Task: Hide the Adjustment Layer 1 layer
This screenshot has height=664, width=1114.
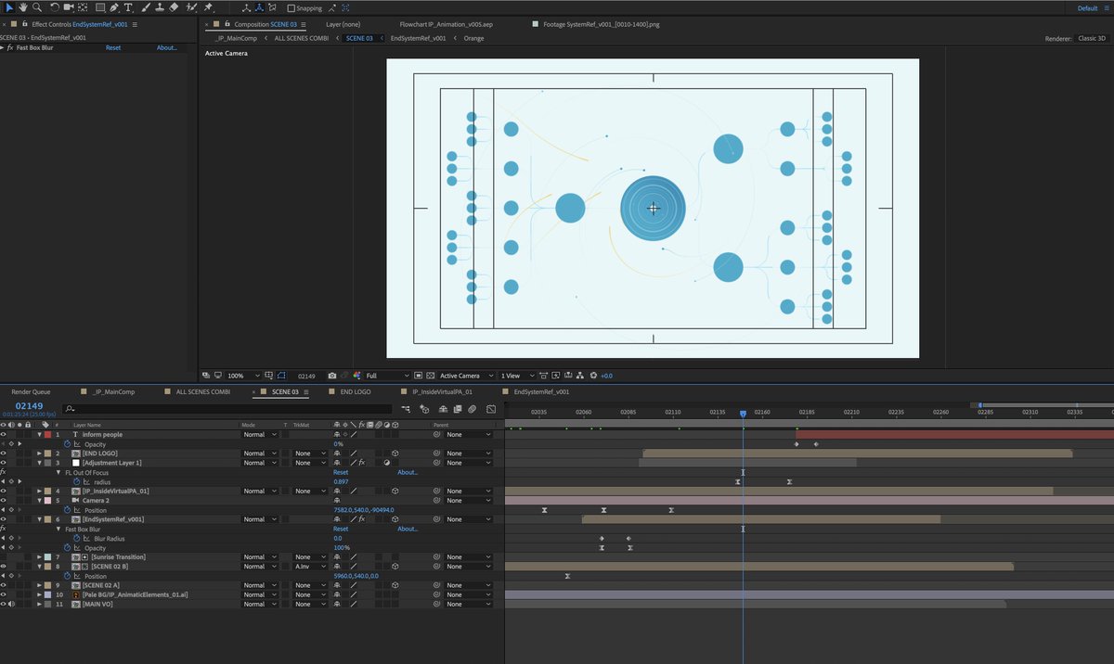Action: tap(4, 463)
